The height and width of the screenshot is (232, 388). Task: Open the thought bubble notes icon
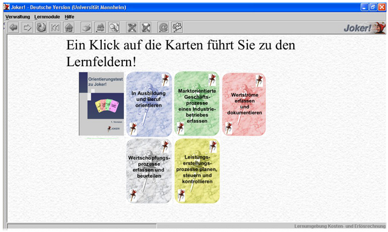click(x=177, y=27)
